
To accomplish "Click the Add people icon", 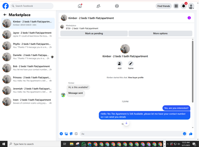I will [119, 64].
